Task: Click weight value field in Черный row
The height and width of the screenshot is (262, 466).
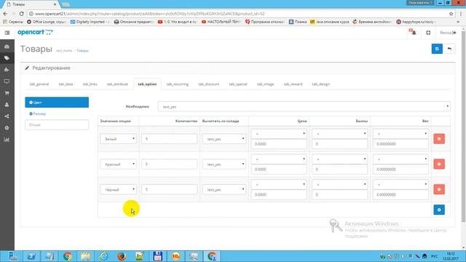Action: click(x=400, y=194)
